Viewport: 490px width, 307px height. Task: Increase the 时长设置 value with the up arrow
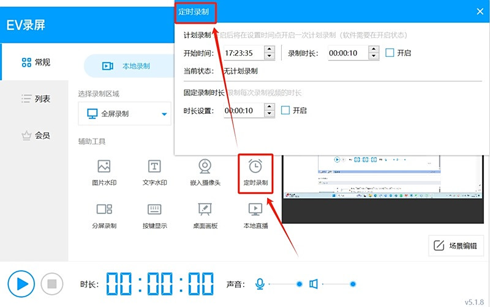[x=269, y=106]
